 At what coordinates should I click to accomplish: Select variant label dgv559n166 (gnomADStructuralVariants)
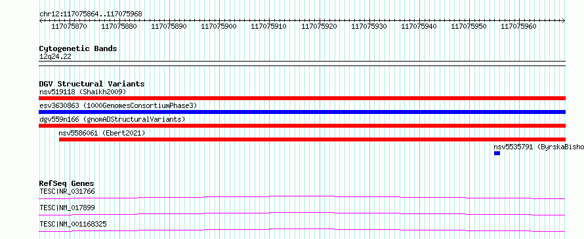click(112, 119)
